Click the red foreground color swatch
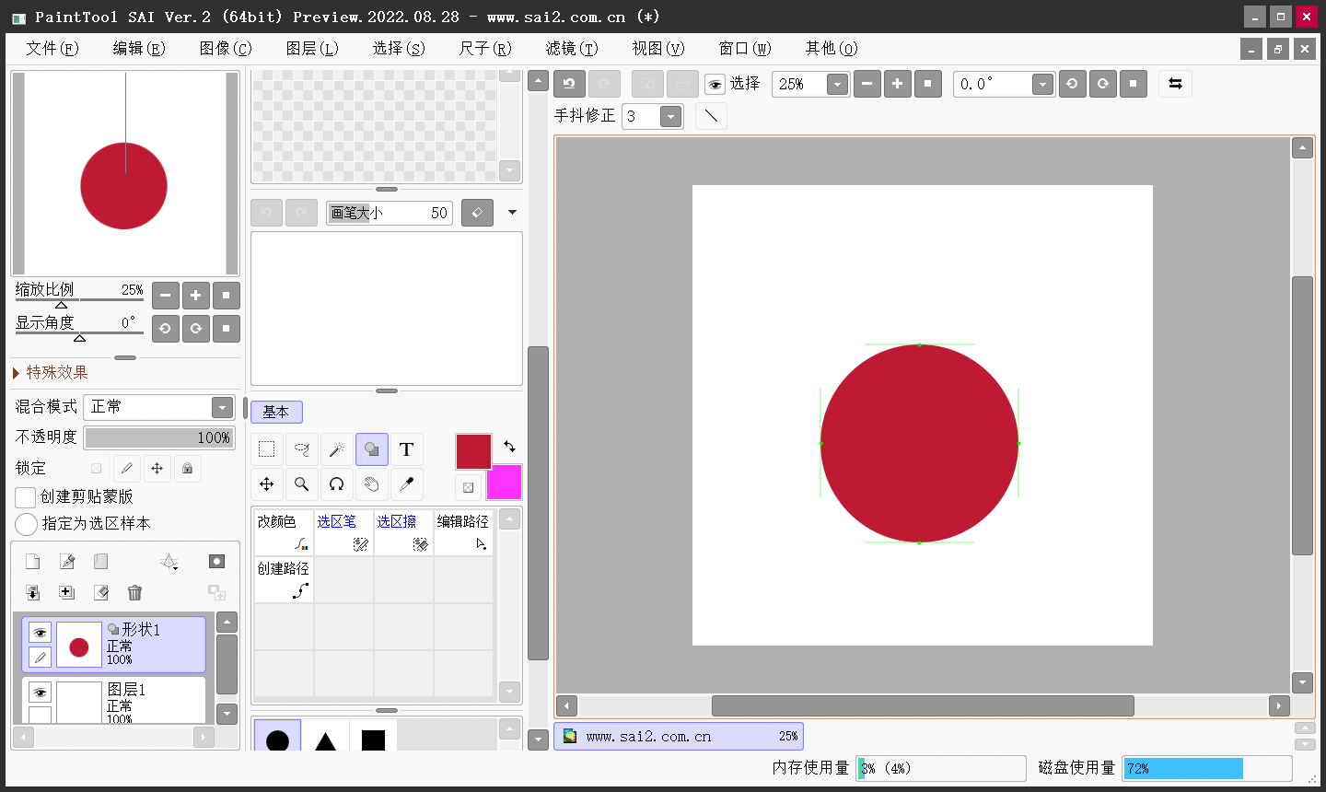The height and width of the screenshot is (792, 1326). pos(473,451)
